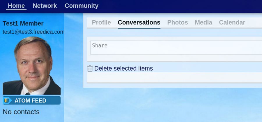Click the Delete selected items link

(123, 69)
